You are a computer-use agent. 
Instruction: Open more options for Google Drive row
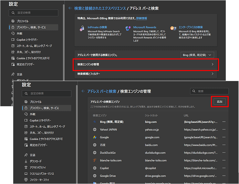[x=224, y=176]
